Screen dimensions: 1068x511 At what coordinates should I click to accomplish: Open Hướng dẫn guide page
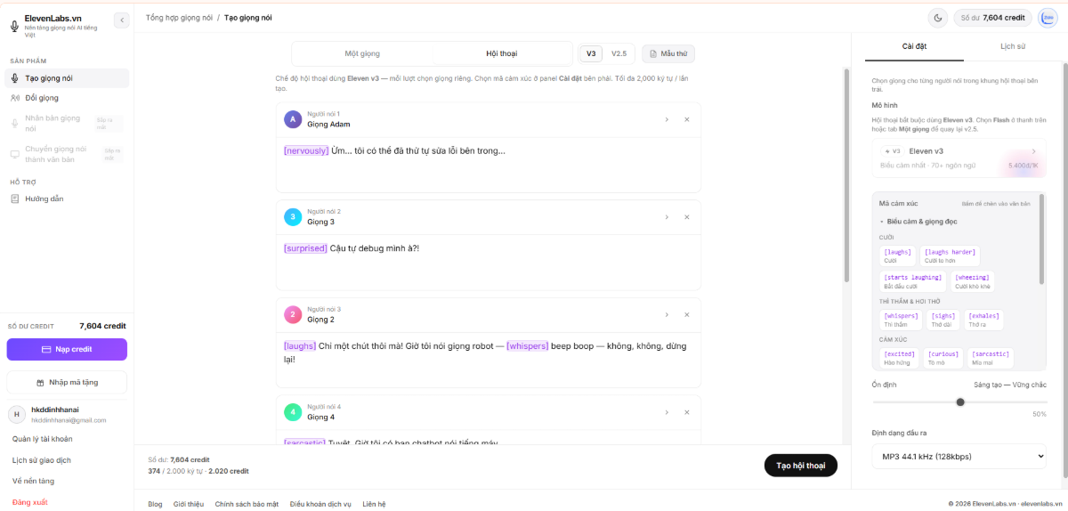pos(68,199)
